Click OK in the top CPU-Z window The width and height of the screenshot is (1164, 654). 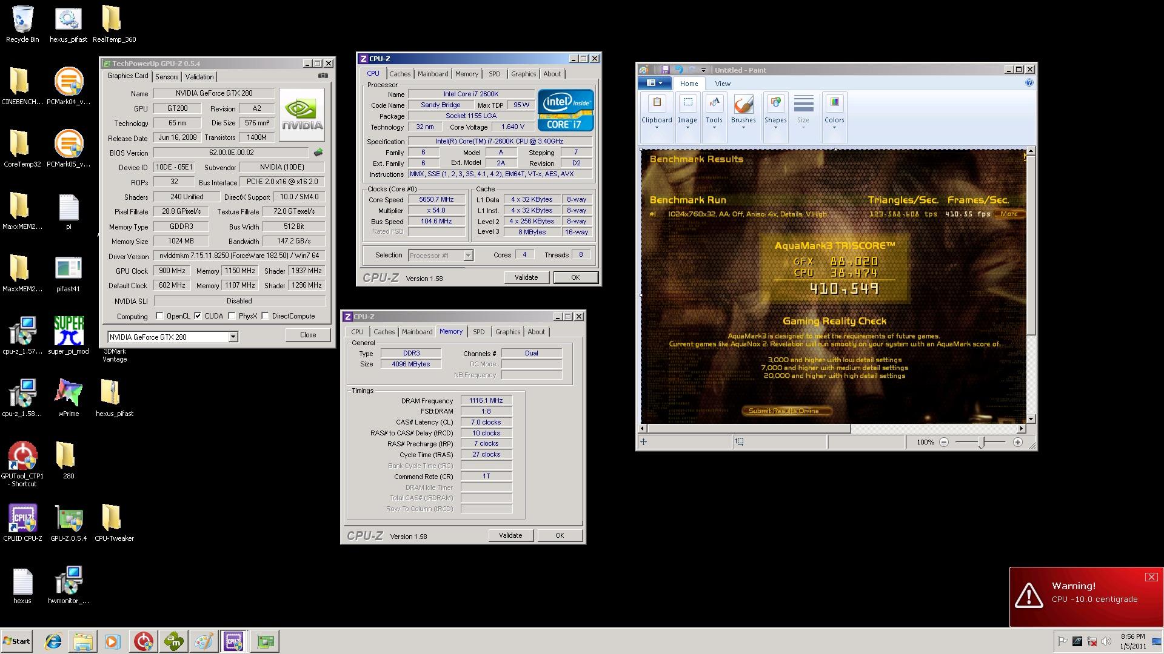pyautogui.click(x=575, y=277)
